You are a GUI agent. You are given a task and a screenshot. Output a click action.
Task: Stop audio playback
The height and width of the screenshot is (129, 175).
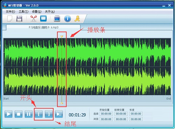tap(19, 114)
